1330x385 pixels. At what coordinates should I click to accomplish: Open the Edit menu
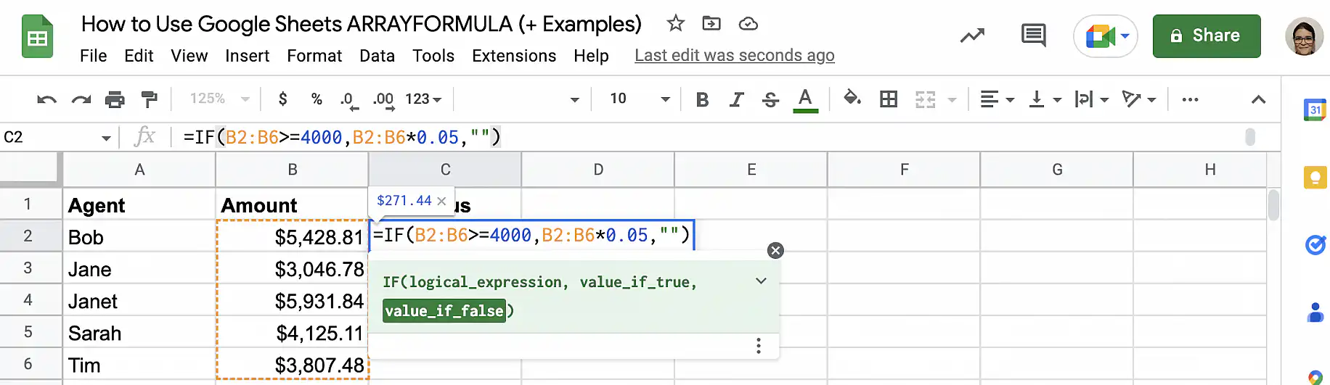(x=139, y=56)
